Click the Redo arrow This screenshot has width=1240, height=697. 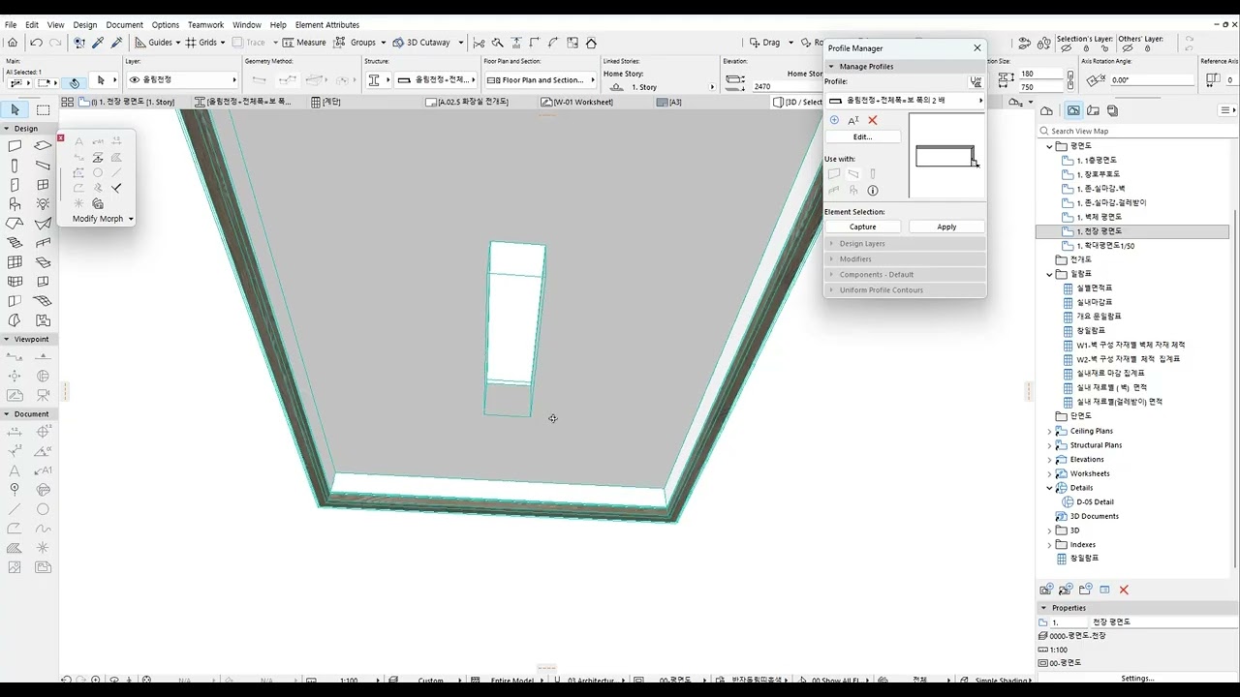click(x=55, y=43)
